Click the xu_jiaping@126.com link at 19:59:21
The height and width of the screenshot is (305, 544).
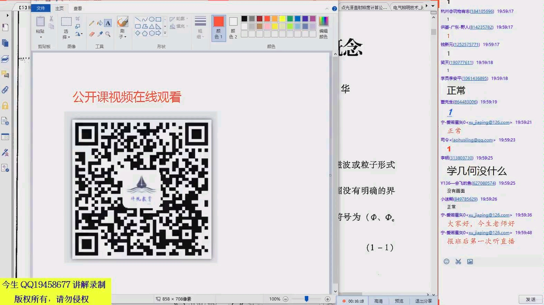(489, 122)
